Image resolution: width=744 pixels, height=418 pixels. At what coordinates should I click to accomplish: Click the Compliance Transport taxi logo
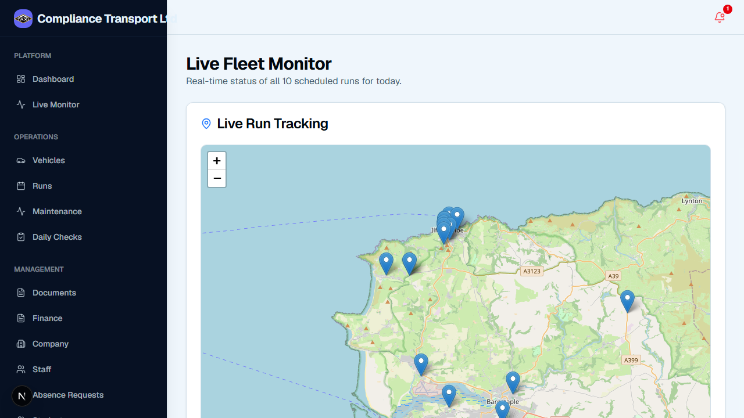pos(23,19)
